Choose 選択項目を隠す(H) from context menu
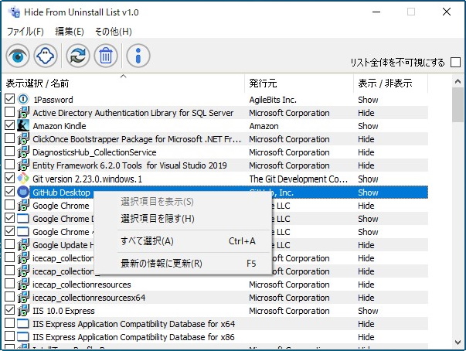 (x=182, y=219)
